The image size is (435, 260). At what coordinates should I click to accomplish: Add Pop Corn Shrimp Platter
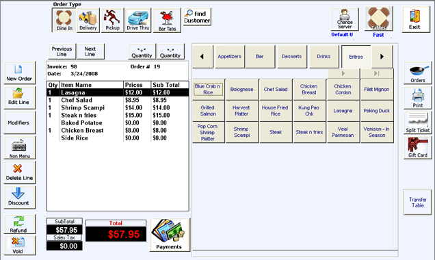(208, 132)
